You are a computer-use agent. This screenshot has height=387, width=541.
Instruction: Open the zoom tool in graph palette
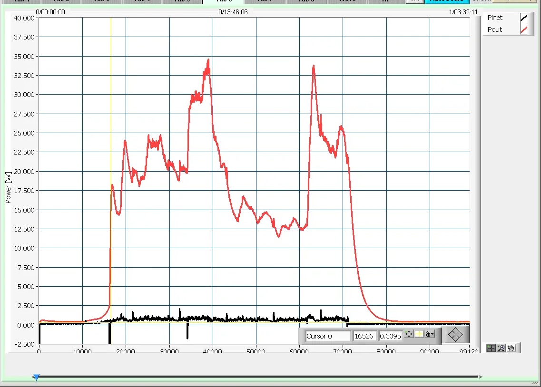click(x=502, y=348)
